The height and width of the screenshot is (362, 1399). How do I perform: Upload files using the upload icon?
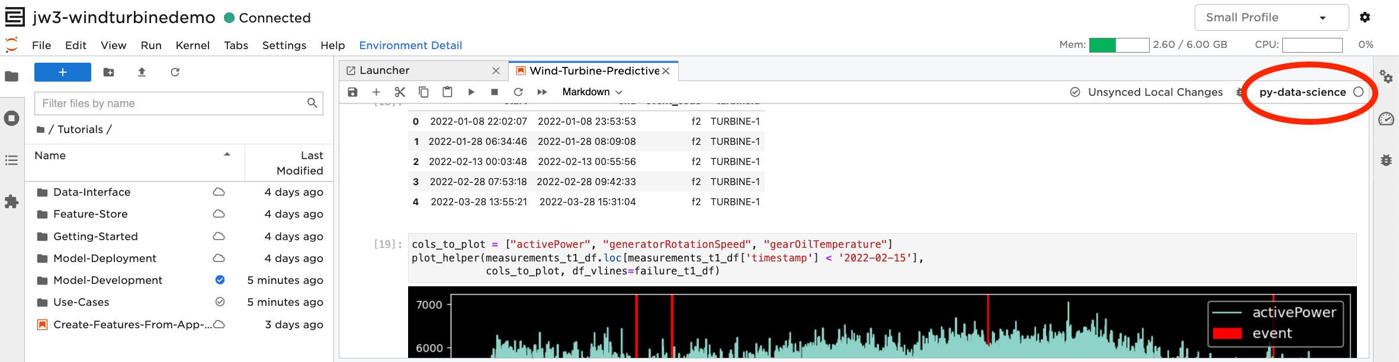(142, 72)
